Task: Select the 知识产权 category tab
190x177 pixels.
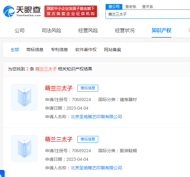Action: pyautogui.click(x=162, y=30)
